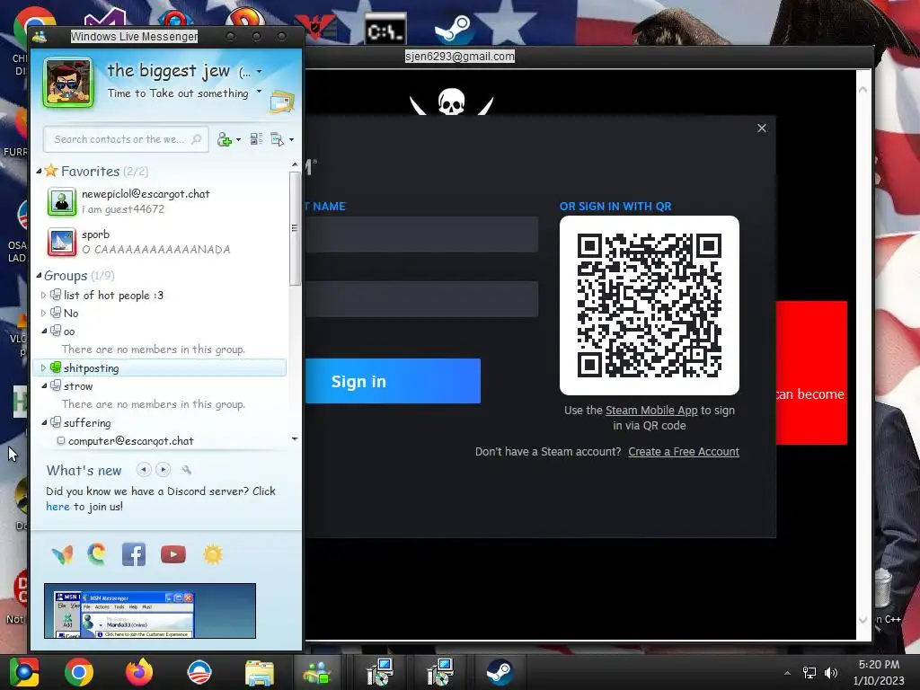
Task: Collapse the suffering group
Action: pos(43,422)
